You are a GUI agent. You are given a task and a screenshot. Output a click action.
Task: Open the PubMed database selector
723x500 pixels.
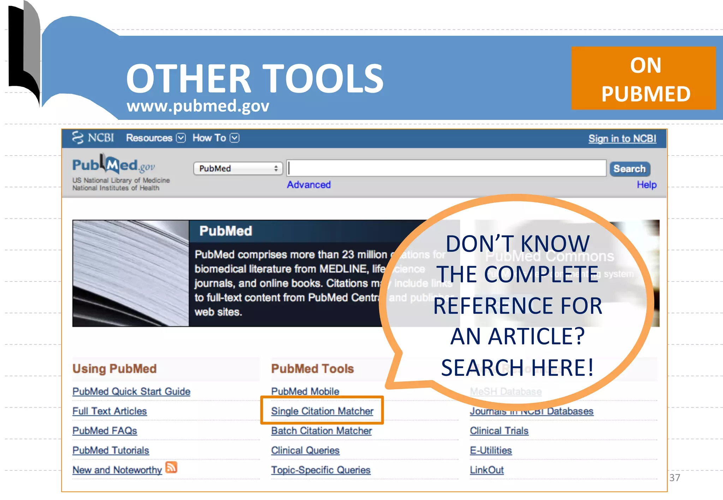[x=238, y=169]
